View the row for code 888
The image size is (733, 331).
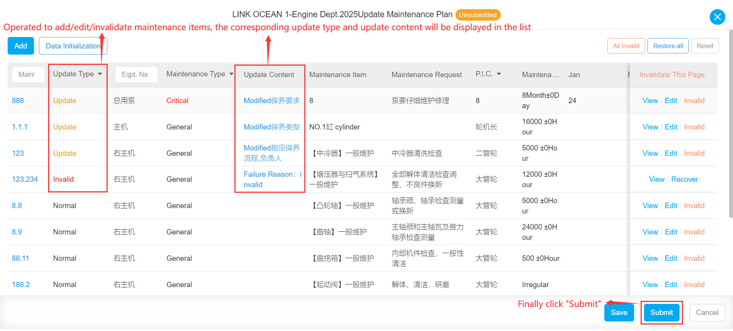(650, 101)
